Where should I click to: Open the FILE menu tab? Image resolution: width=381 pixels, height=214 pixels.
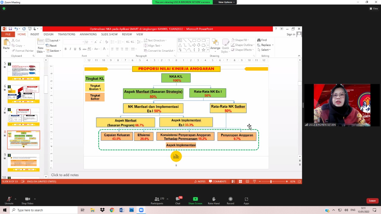pyautogui.click(x=8, y=34)
